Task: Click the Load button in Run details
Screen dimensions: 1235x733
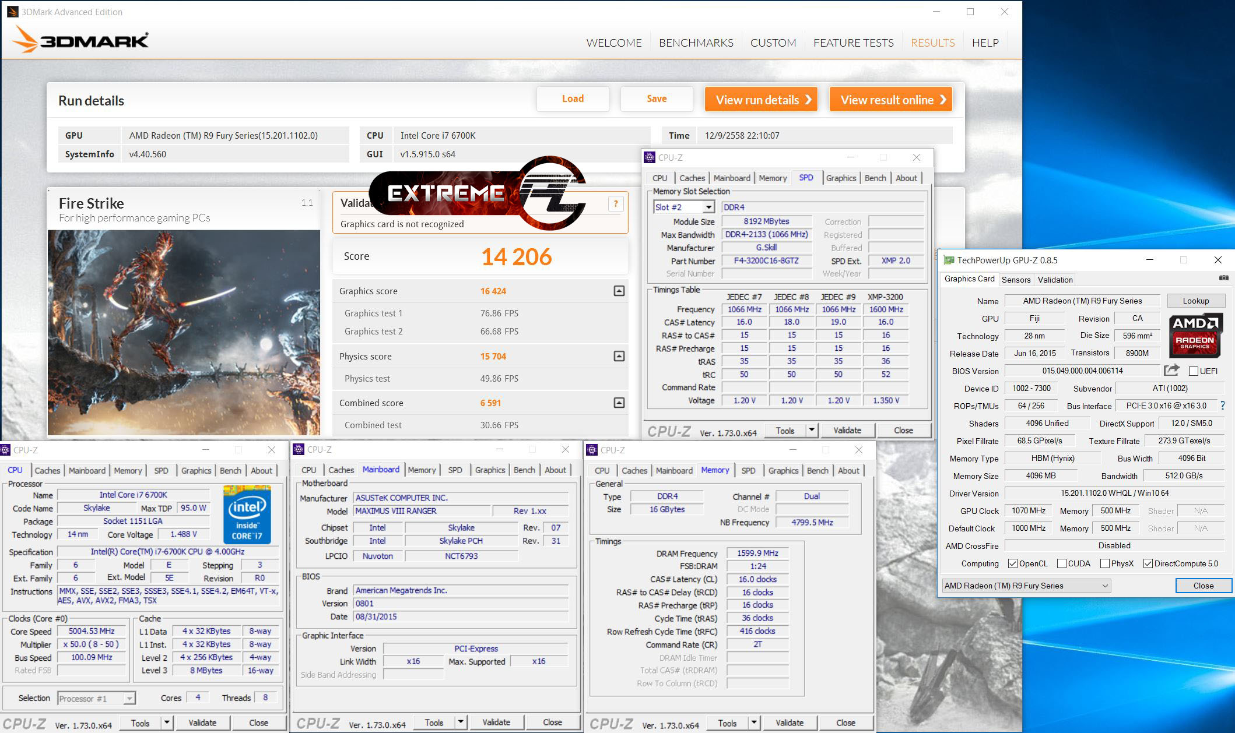Action: (573, 99)
